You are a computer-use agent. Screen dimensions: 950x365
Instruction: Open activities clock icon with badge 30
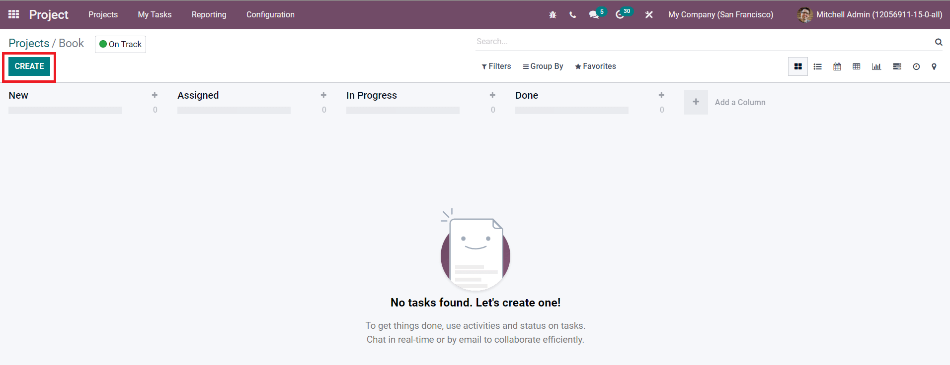[623, 14]
